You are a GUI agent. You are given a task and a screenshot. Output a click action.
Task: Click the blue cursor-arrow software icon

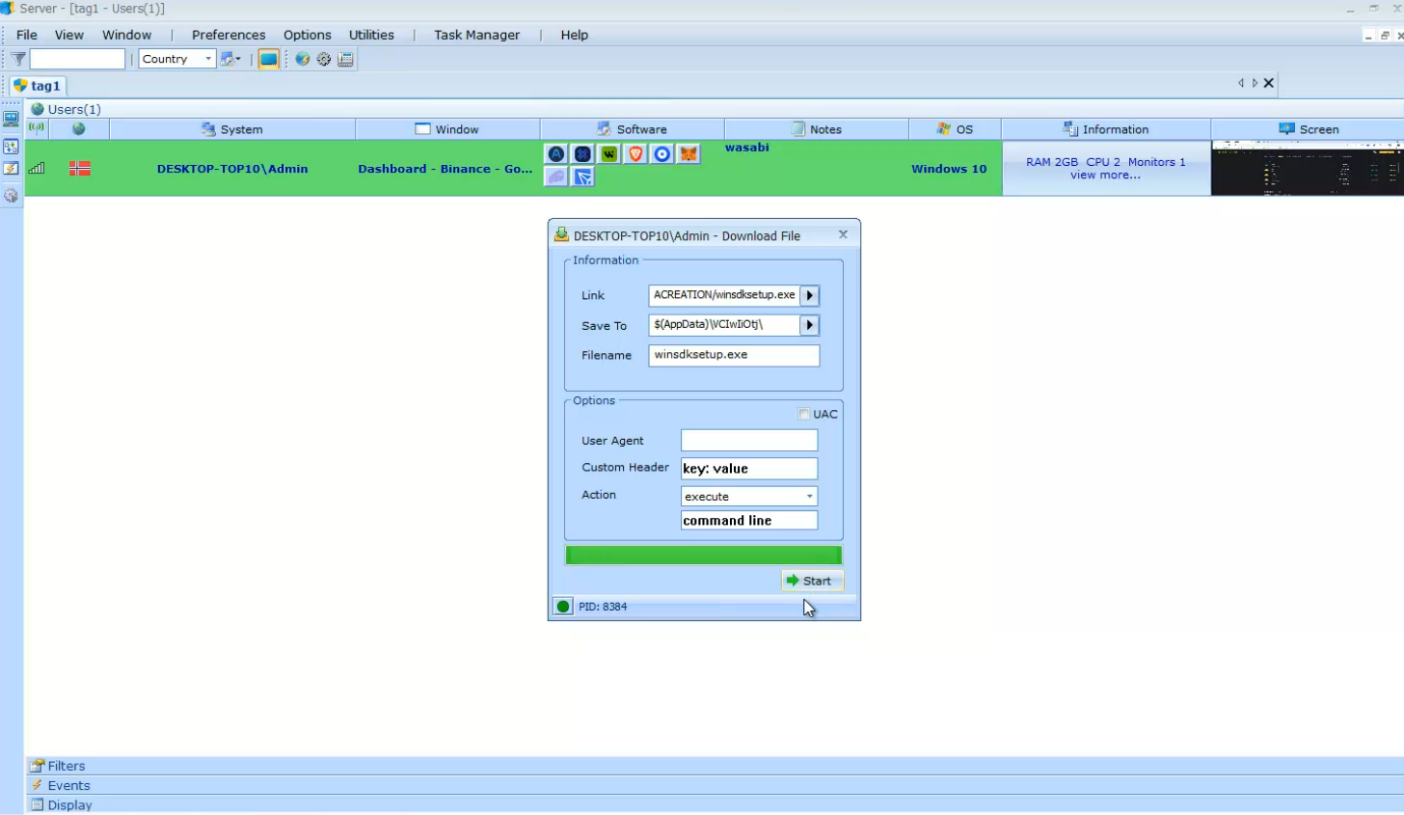tap(582, 177)
